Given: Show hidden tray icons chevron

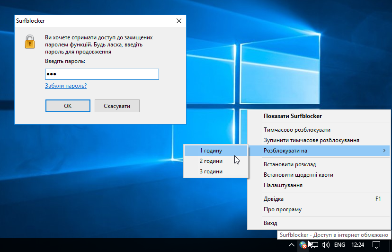Looking at the screenshot, I should coord(292,245).
